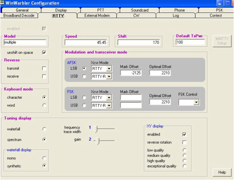This screenshot has height=180, width=234.
Task: Click the Speed field showing 45.45
Action: (x=86, y=42)
